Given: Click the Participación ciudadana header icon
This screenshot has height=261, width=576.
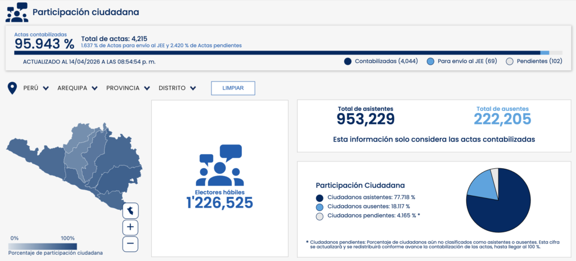Looking at the screenshot, I should point(16,12).
